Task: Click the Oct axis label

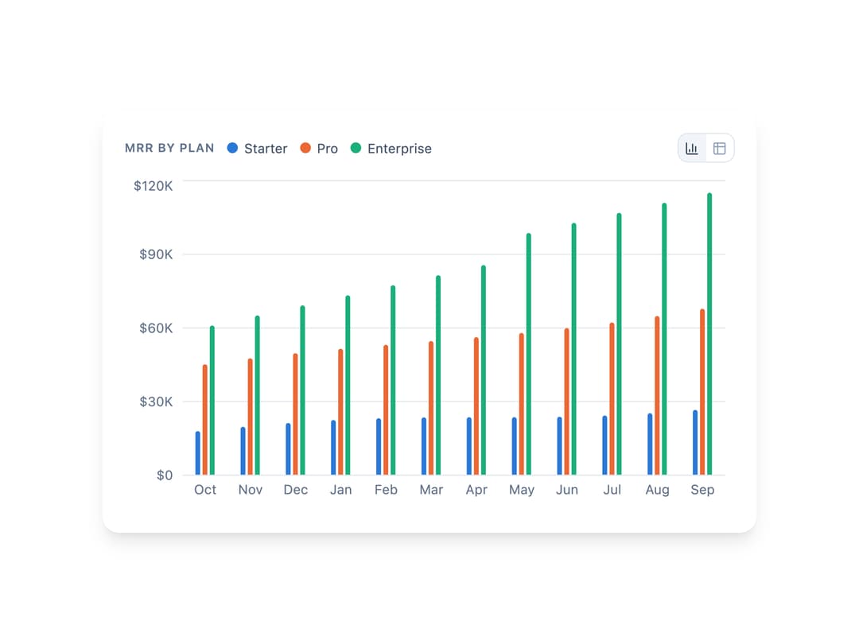Action: (205, 490)
